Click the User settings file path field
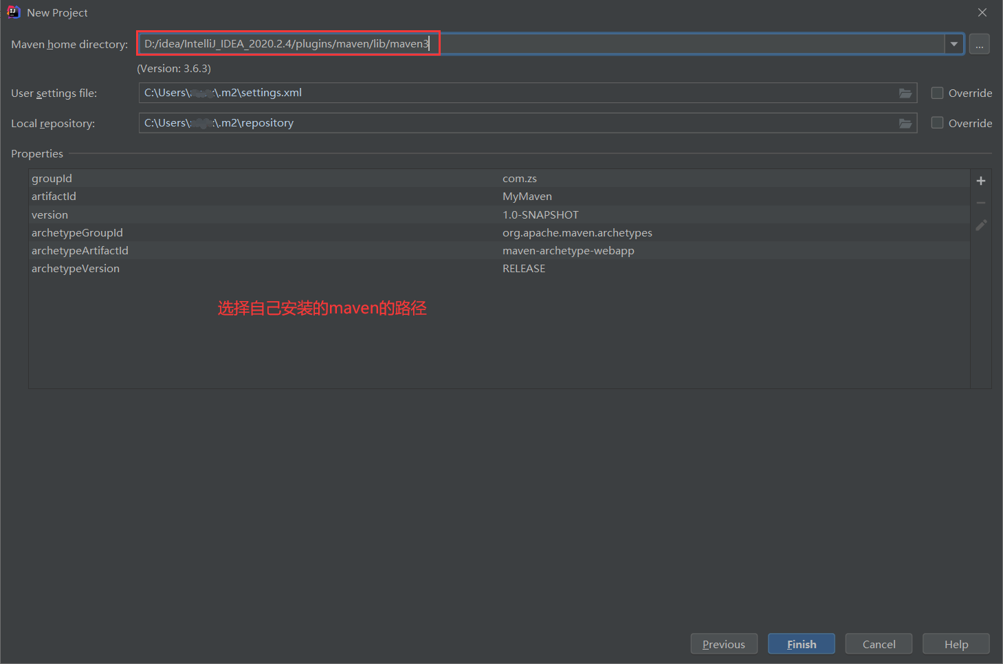The width and height of the screenshot is (1003, 664). [528, 93]
